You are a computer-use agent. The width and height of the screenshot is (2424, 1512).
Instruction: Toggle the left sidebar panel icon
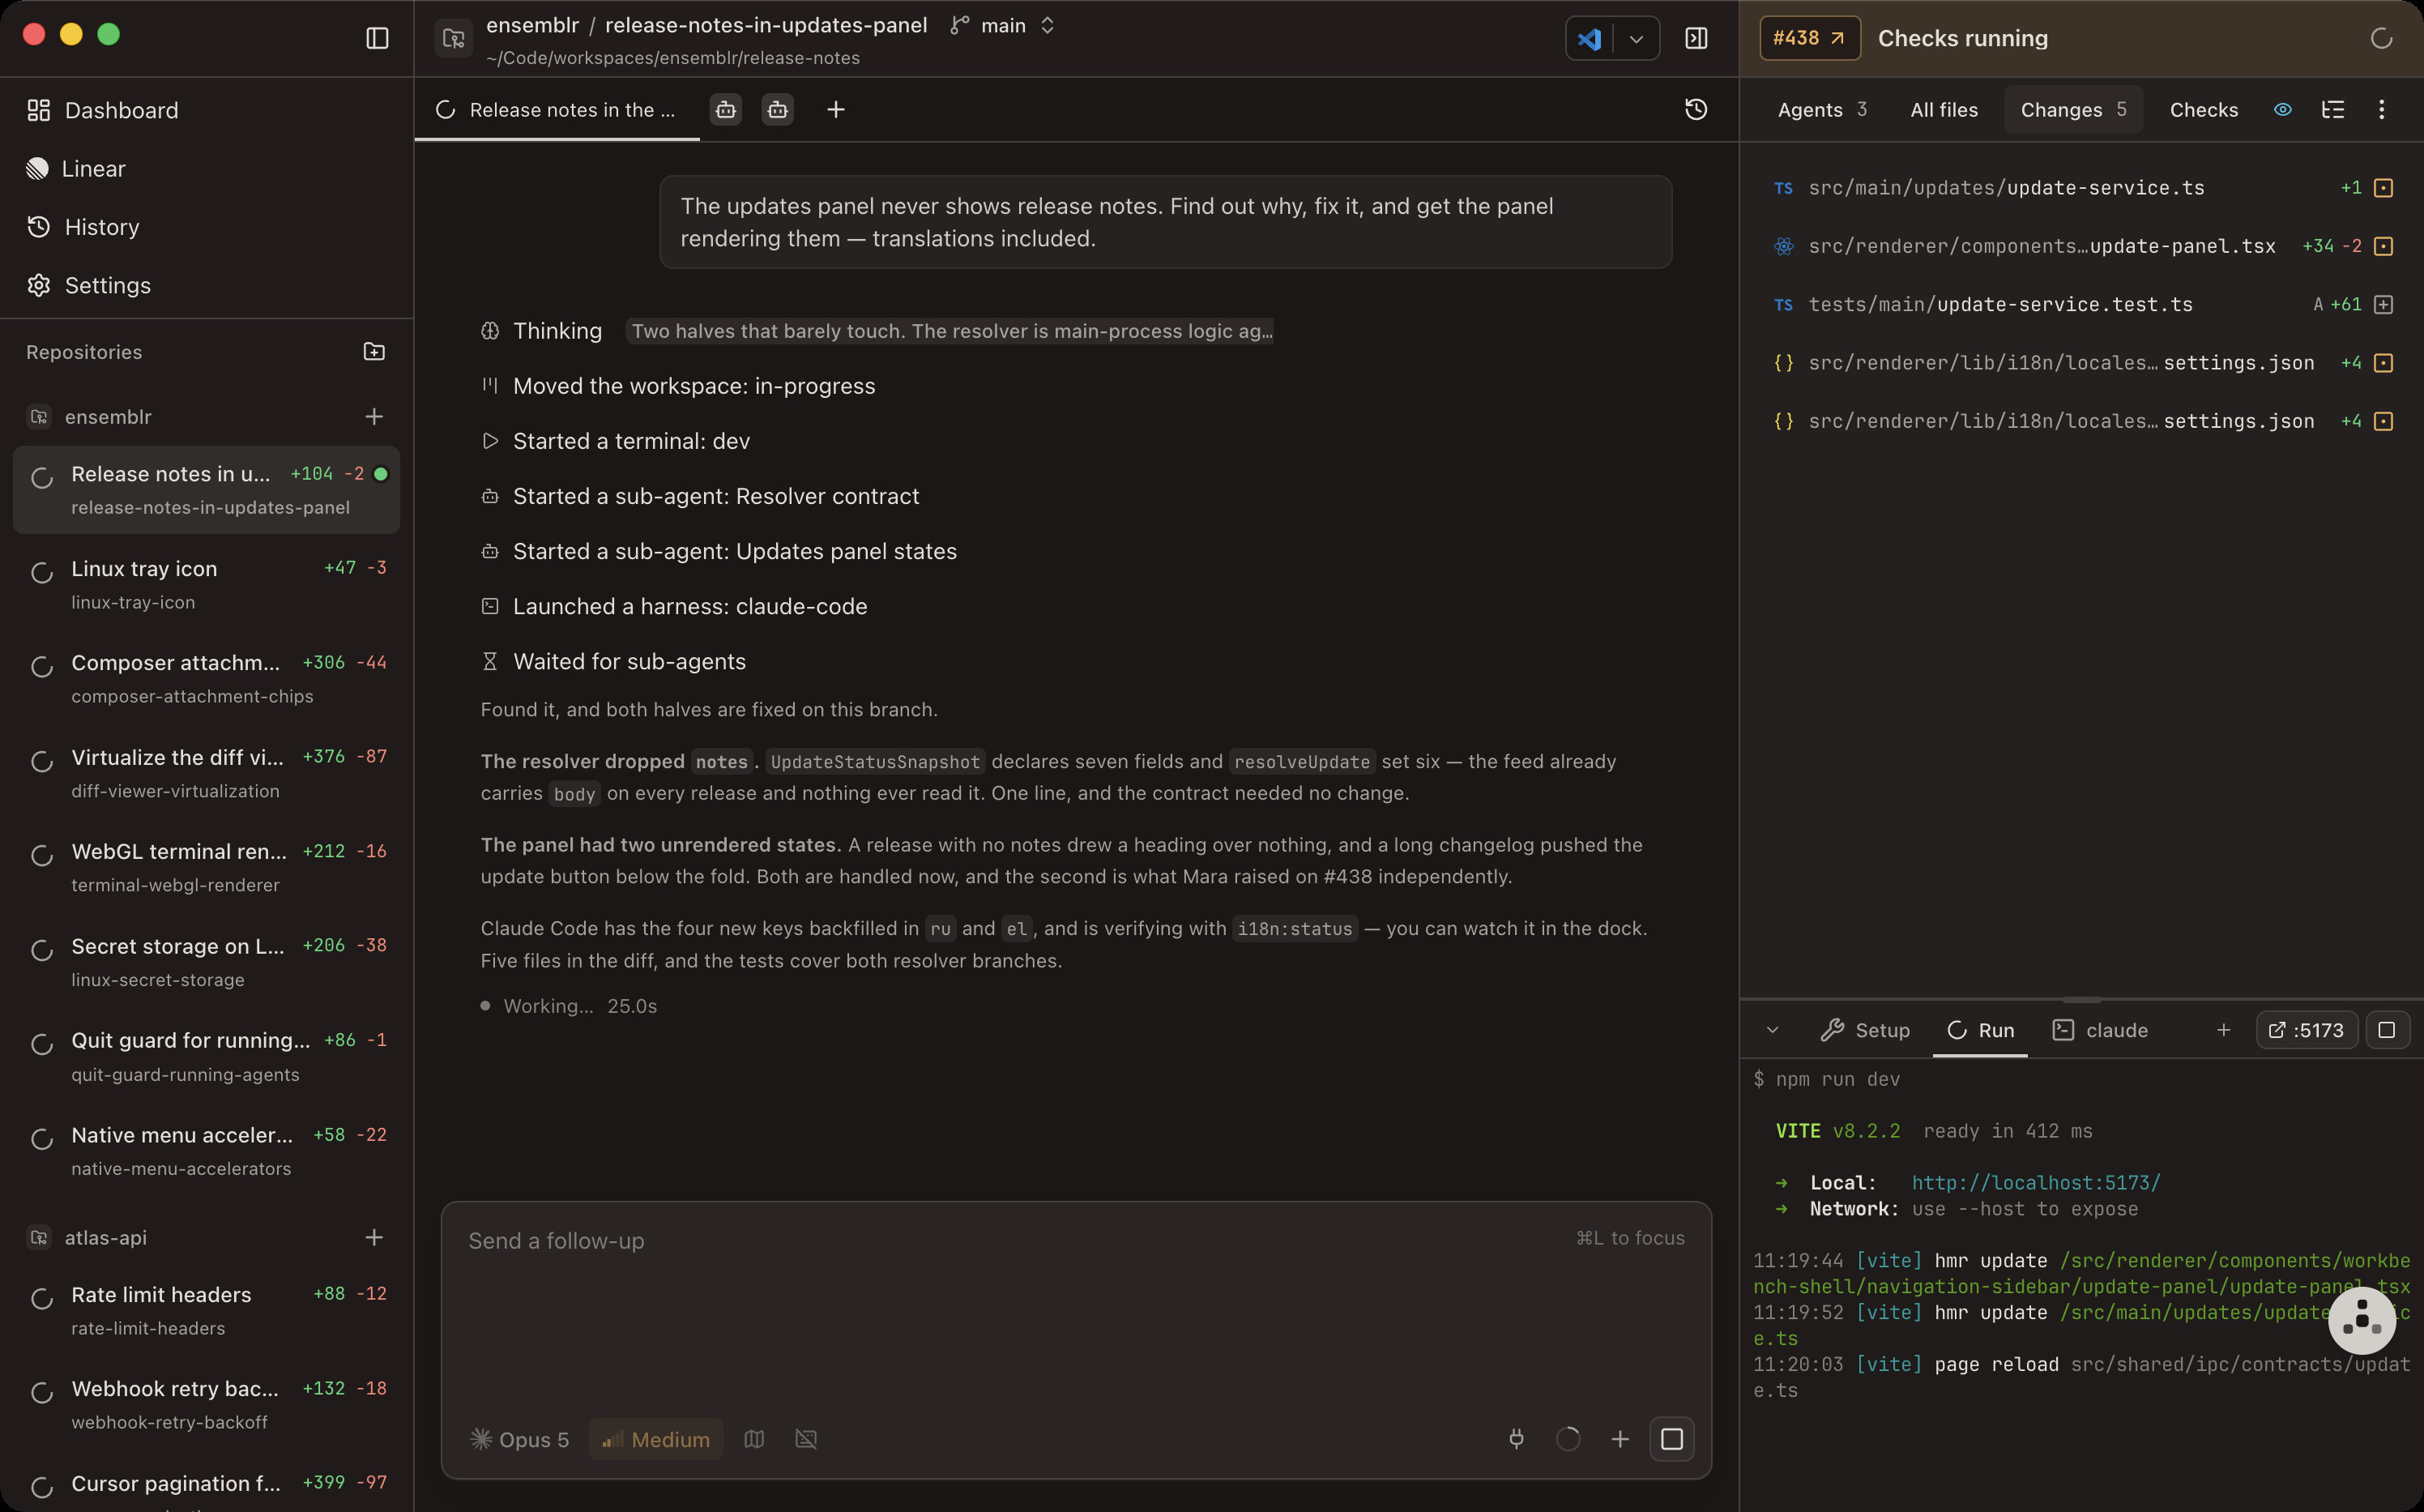click(377, 38)
